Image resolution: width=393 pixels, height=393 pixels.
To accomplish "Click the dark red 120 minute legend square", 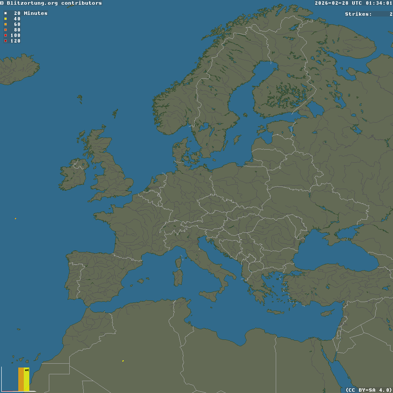I will (6, 41).
